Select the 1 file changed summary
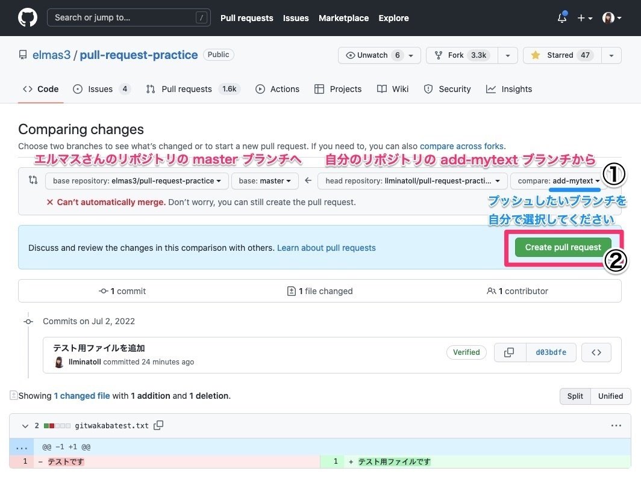The width and height of the screenshot is (641, 495). pos(320,291)
